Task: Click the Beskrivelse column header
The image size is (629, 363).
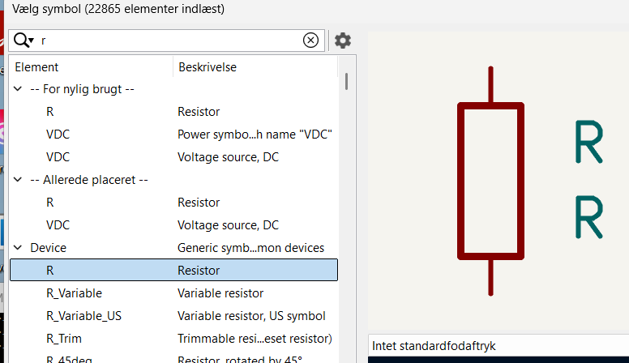Action: click(255, 67)
